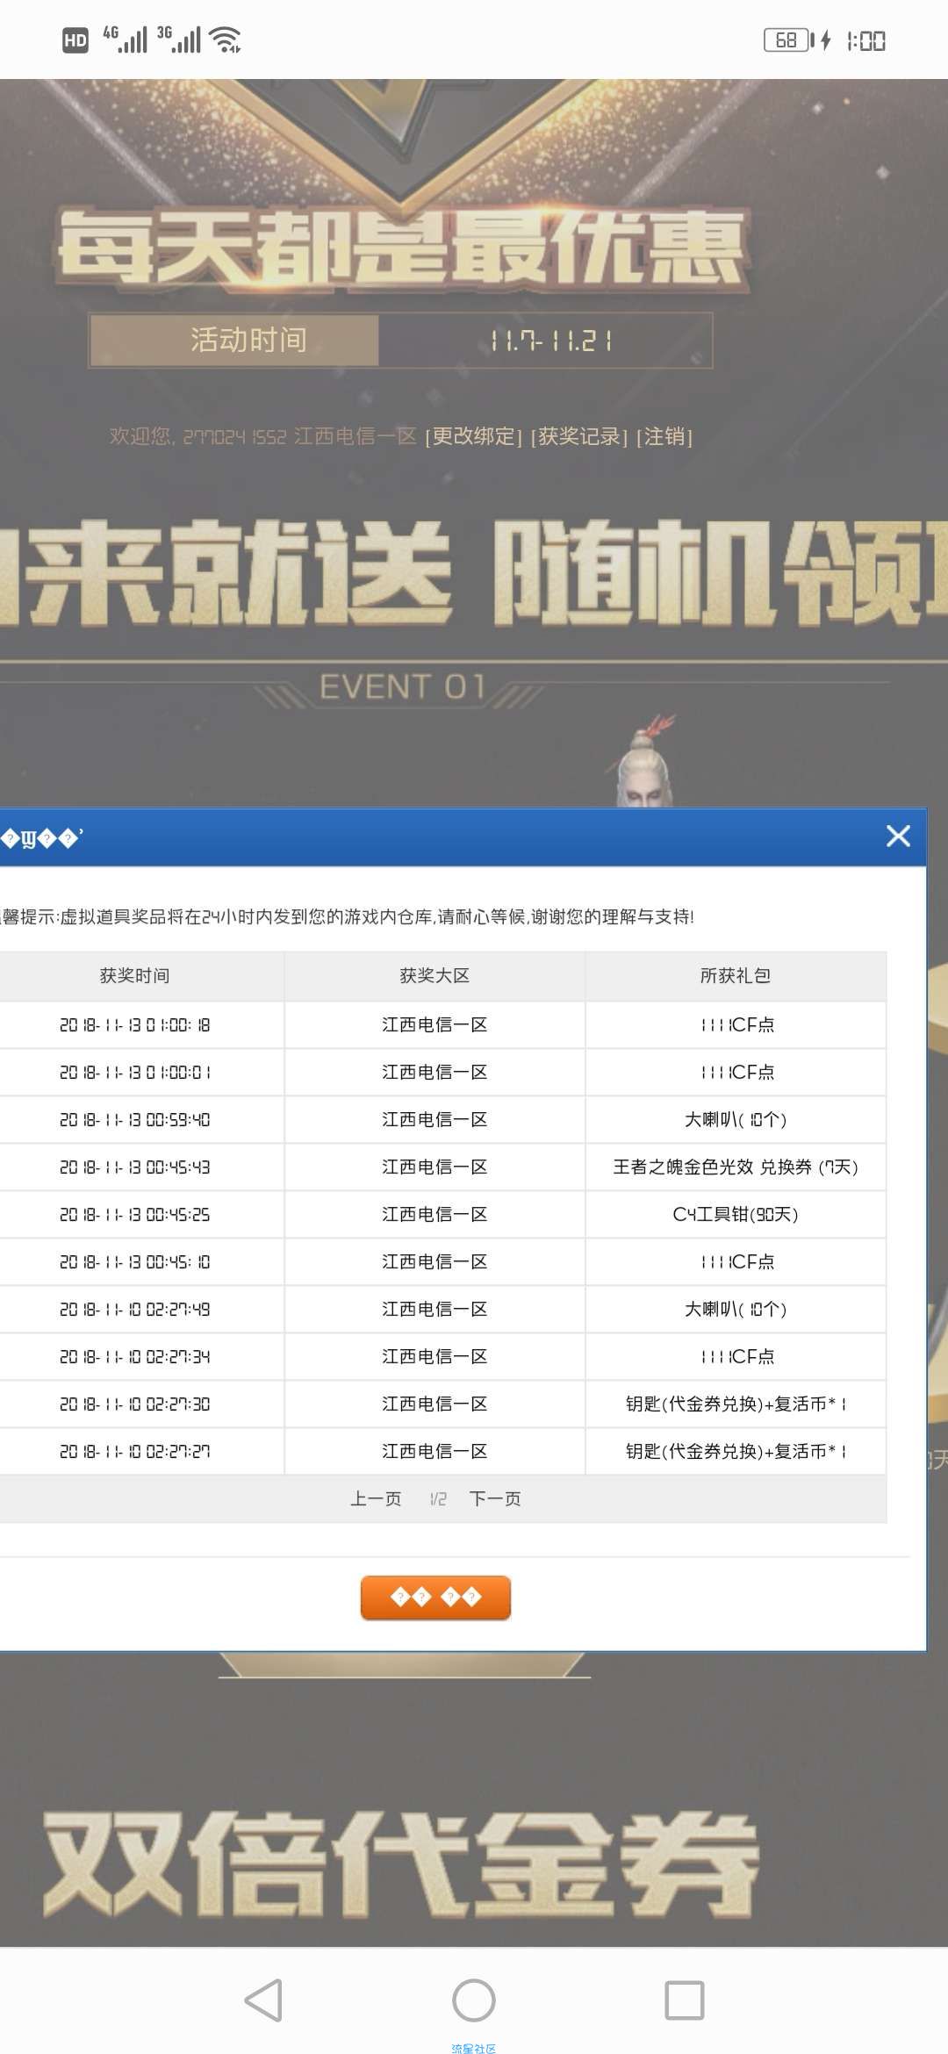Click the 所获礼包 column header
This screenshot has width=948, height=2054.
[736, 975]
